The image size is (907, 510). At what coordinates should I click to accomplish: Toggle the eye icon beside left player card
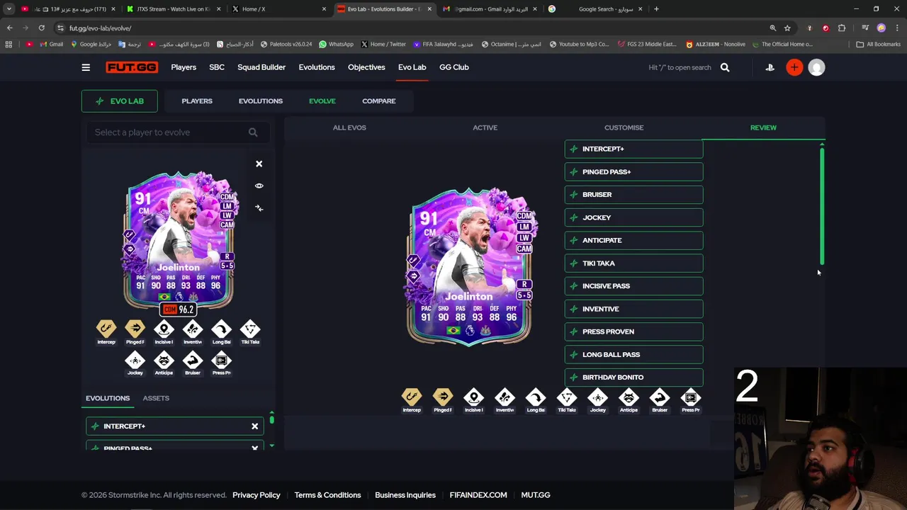(x=259, y=186)
